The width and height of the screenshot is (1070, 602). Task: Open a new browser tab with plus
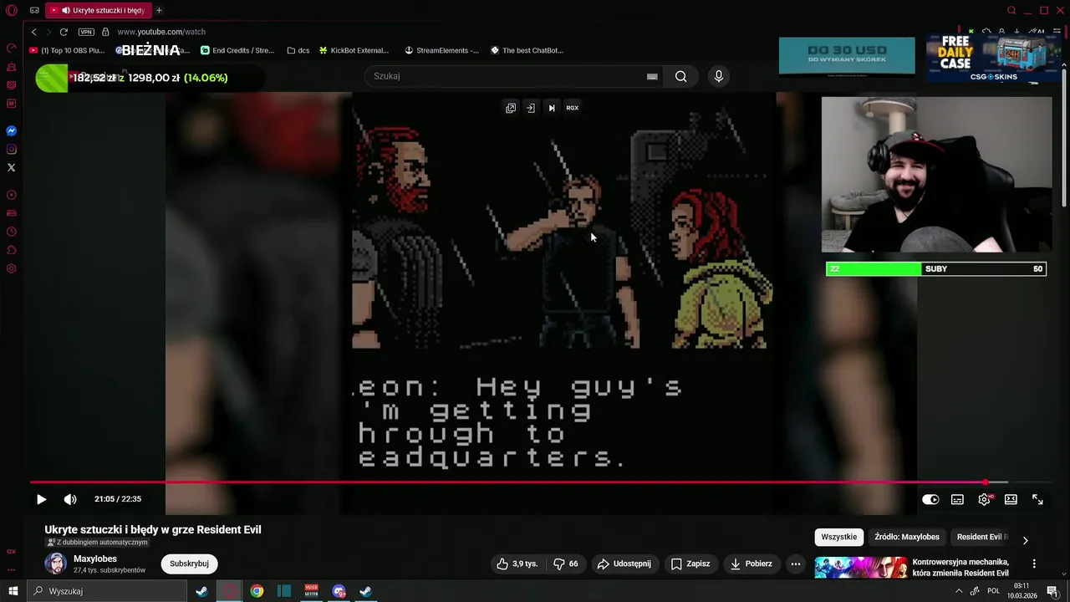(x=159, y=11)
